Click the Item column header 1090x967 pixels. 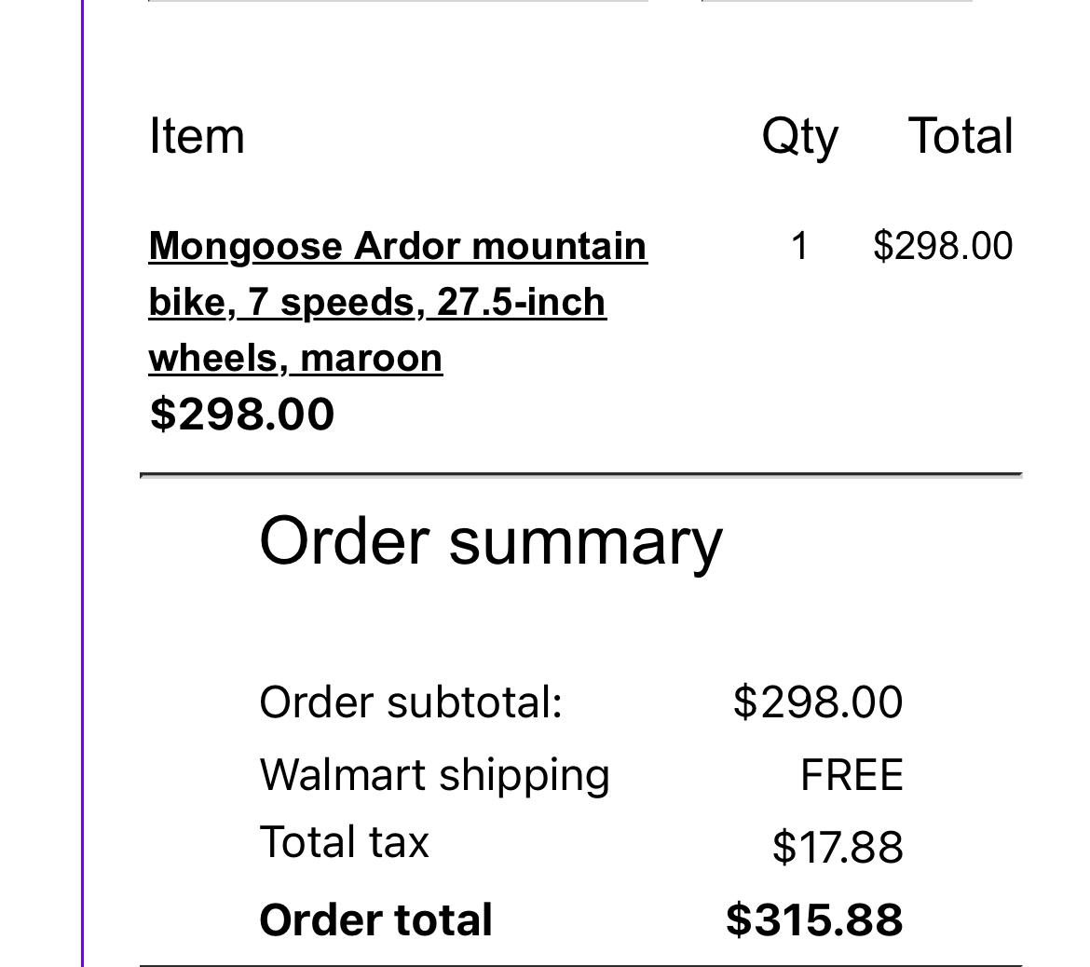click(197, 136)
